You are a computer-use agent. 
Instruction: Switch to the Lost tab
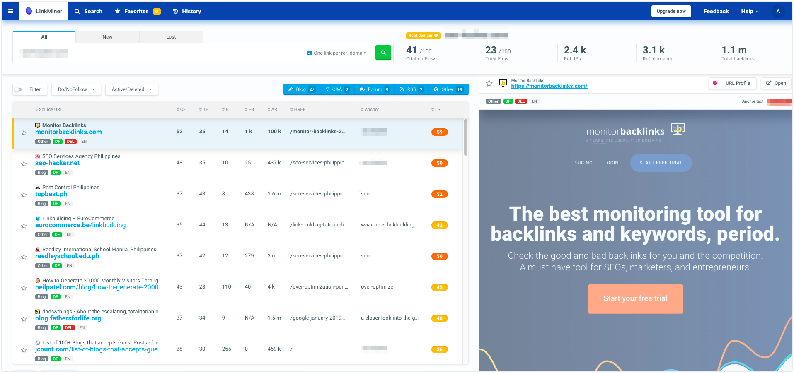coord(171,36)
